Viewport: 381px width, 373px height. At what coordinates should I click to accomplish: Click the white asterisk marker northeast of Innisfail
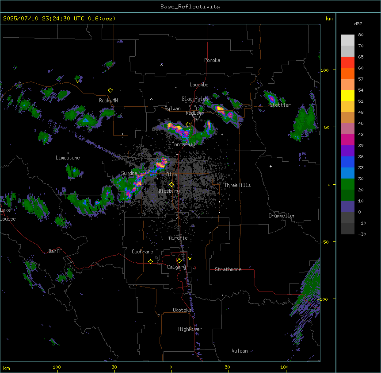tap(222, 134)
